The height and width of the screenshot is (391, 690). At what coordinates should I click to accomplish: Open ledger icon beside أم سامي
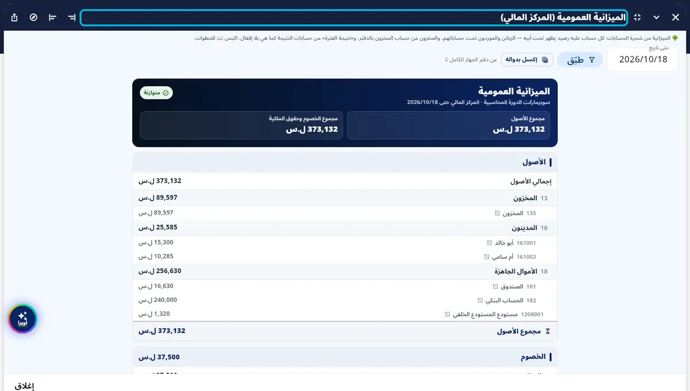487,257
